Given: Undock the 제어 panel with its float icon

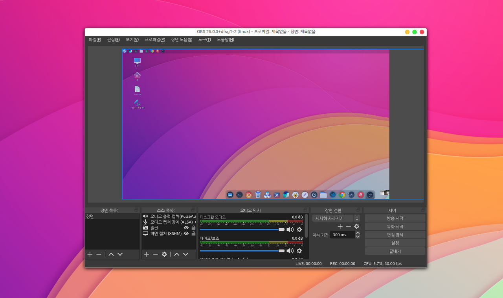Looking at the screenshot, I should click(423, 210).
